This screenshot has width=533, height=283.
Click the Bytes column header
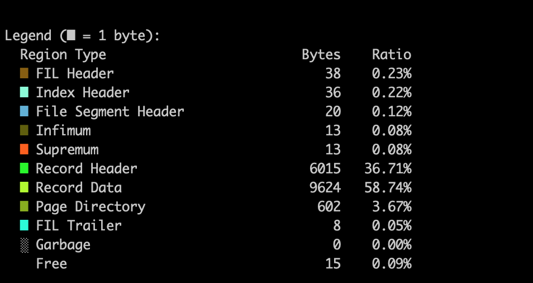click(321, 55)
